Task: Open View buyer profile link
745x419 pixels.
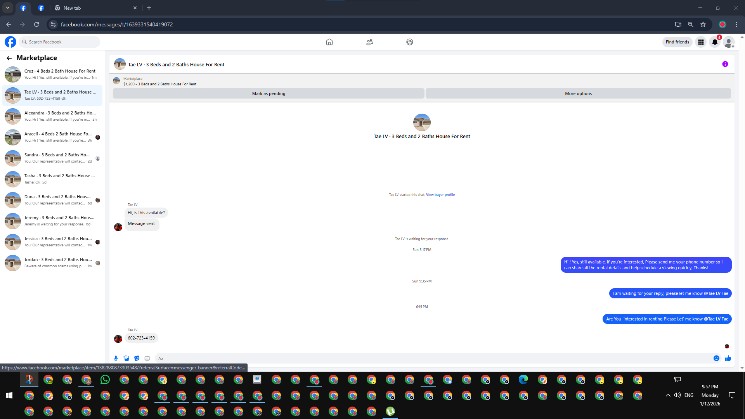Action: click(440, 195)
